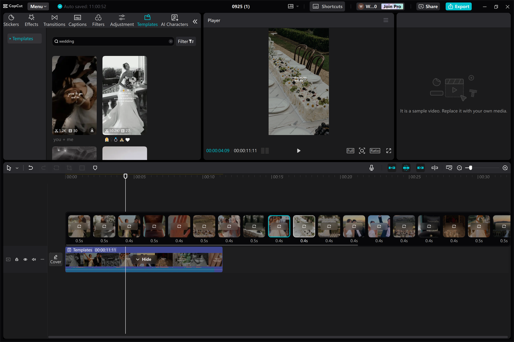
Task: Switch to the Adjustment tab
Action: click(x=122, y=20)
